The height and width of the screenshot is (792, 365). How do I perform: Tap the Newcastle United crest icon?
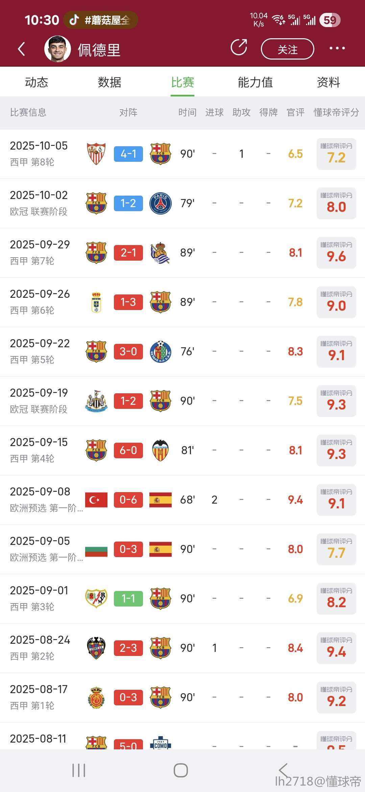pyautogui.click(x=96, y=401)
